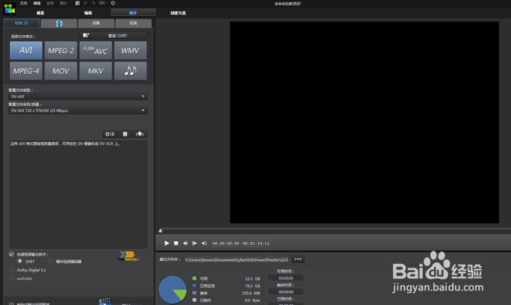This screenshot has height=305, width=511.
Task: Click the 255.6 MB remaining value
Action: click(x=251, y=293)
